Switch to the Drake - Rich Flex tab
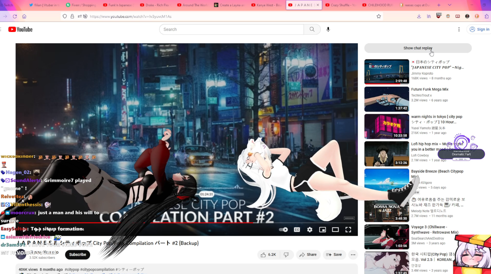This screenshot has height=274, width=491. 155,5
